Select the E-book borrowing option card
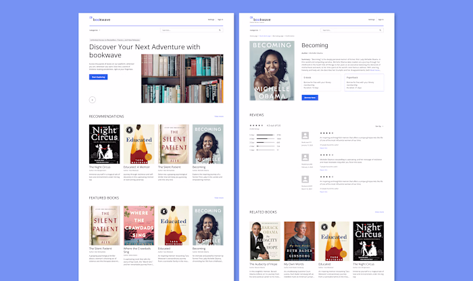473x281 pixels. (321, 82)
